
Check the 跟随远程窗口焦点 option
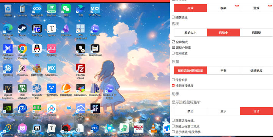173,126
